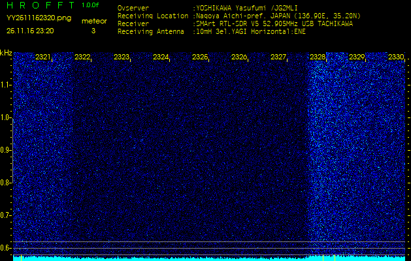Image resolution: width=411 pixels, height=261 pixels.
Task: Click the 2328 time marker
Action: point(318,57)
